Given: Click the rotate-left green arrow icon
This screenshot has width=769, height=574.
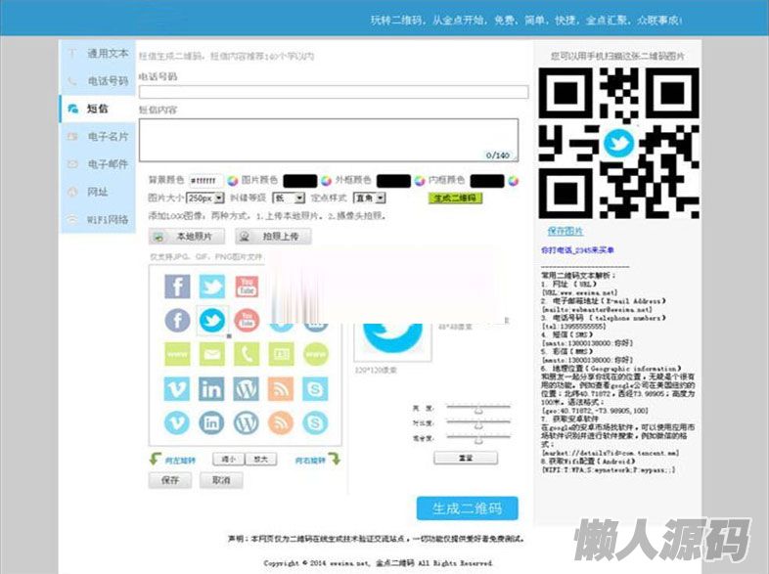Looking at the screenshot, I should 155,459.
